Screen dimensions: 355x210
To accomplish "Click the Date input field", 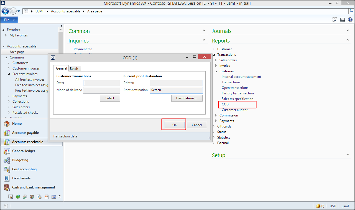I will click(101, 83).
